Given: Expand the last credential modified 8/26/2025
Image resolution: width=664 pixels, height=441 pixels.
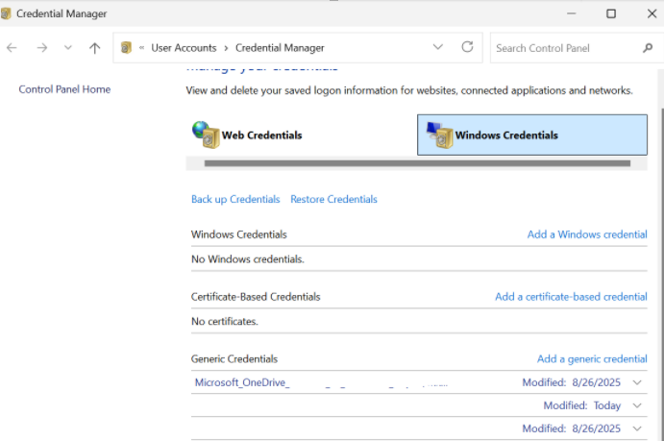Looking at the screenshot, I should [x=637, y=429].
